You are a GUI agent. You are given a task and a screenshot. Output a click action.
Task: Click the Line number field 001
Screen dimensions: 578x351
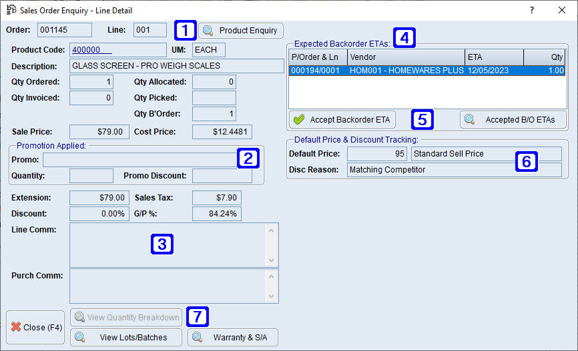coord(150,30)
